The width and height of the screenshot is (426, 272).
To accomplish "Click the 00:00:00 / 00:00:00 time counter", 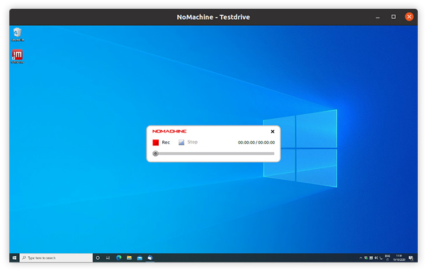I will (256, 142).
